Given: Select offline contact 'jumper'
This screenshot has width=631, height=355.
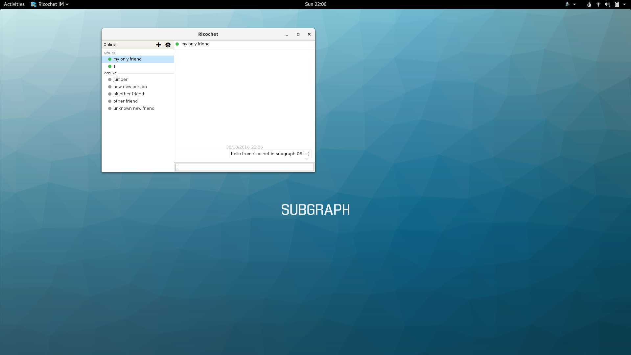Looking at the screenshot, I should pyautogui.click(x=138, y=80).
